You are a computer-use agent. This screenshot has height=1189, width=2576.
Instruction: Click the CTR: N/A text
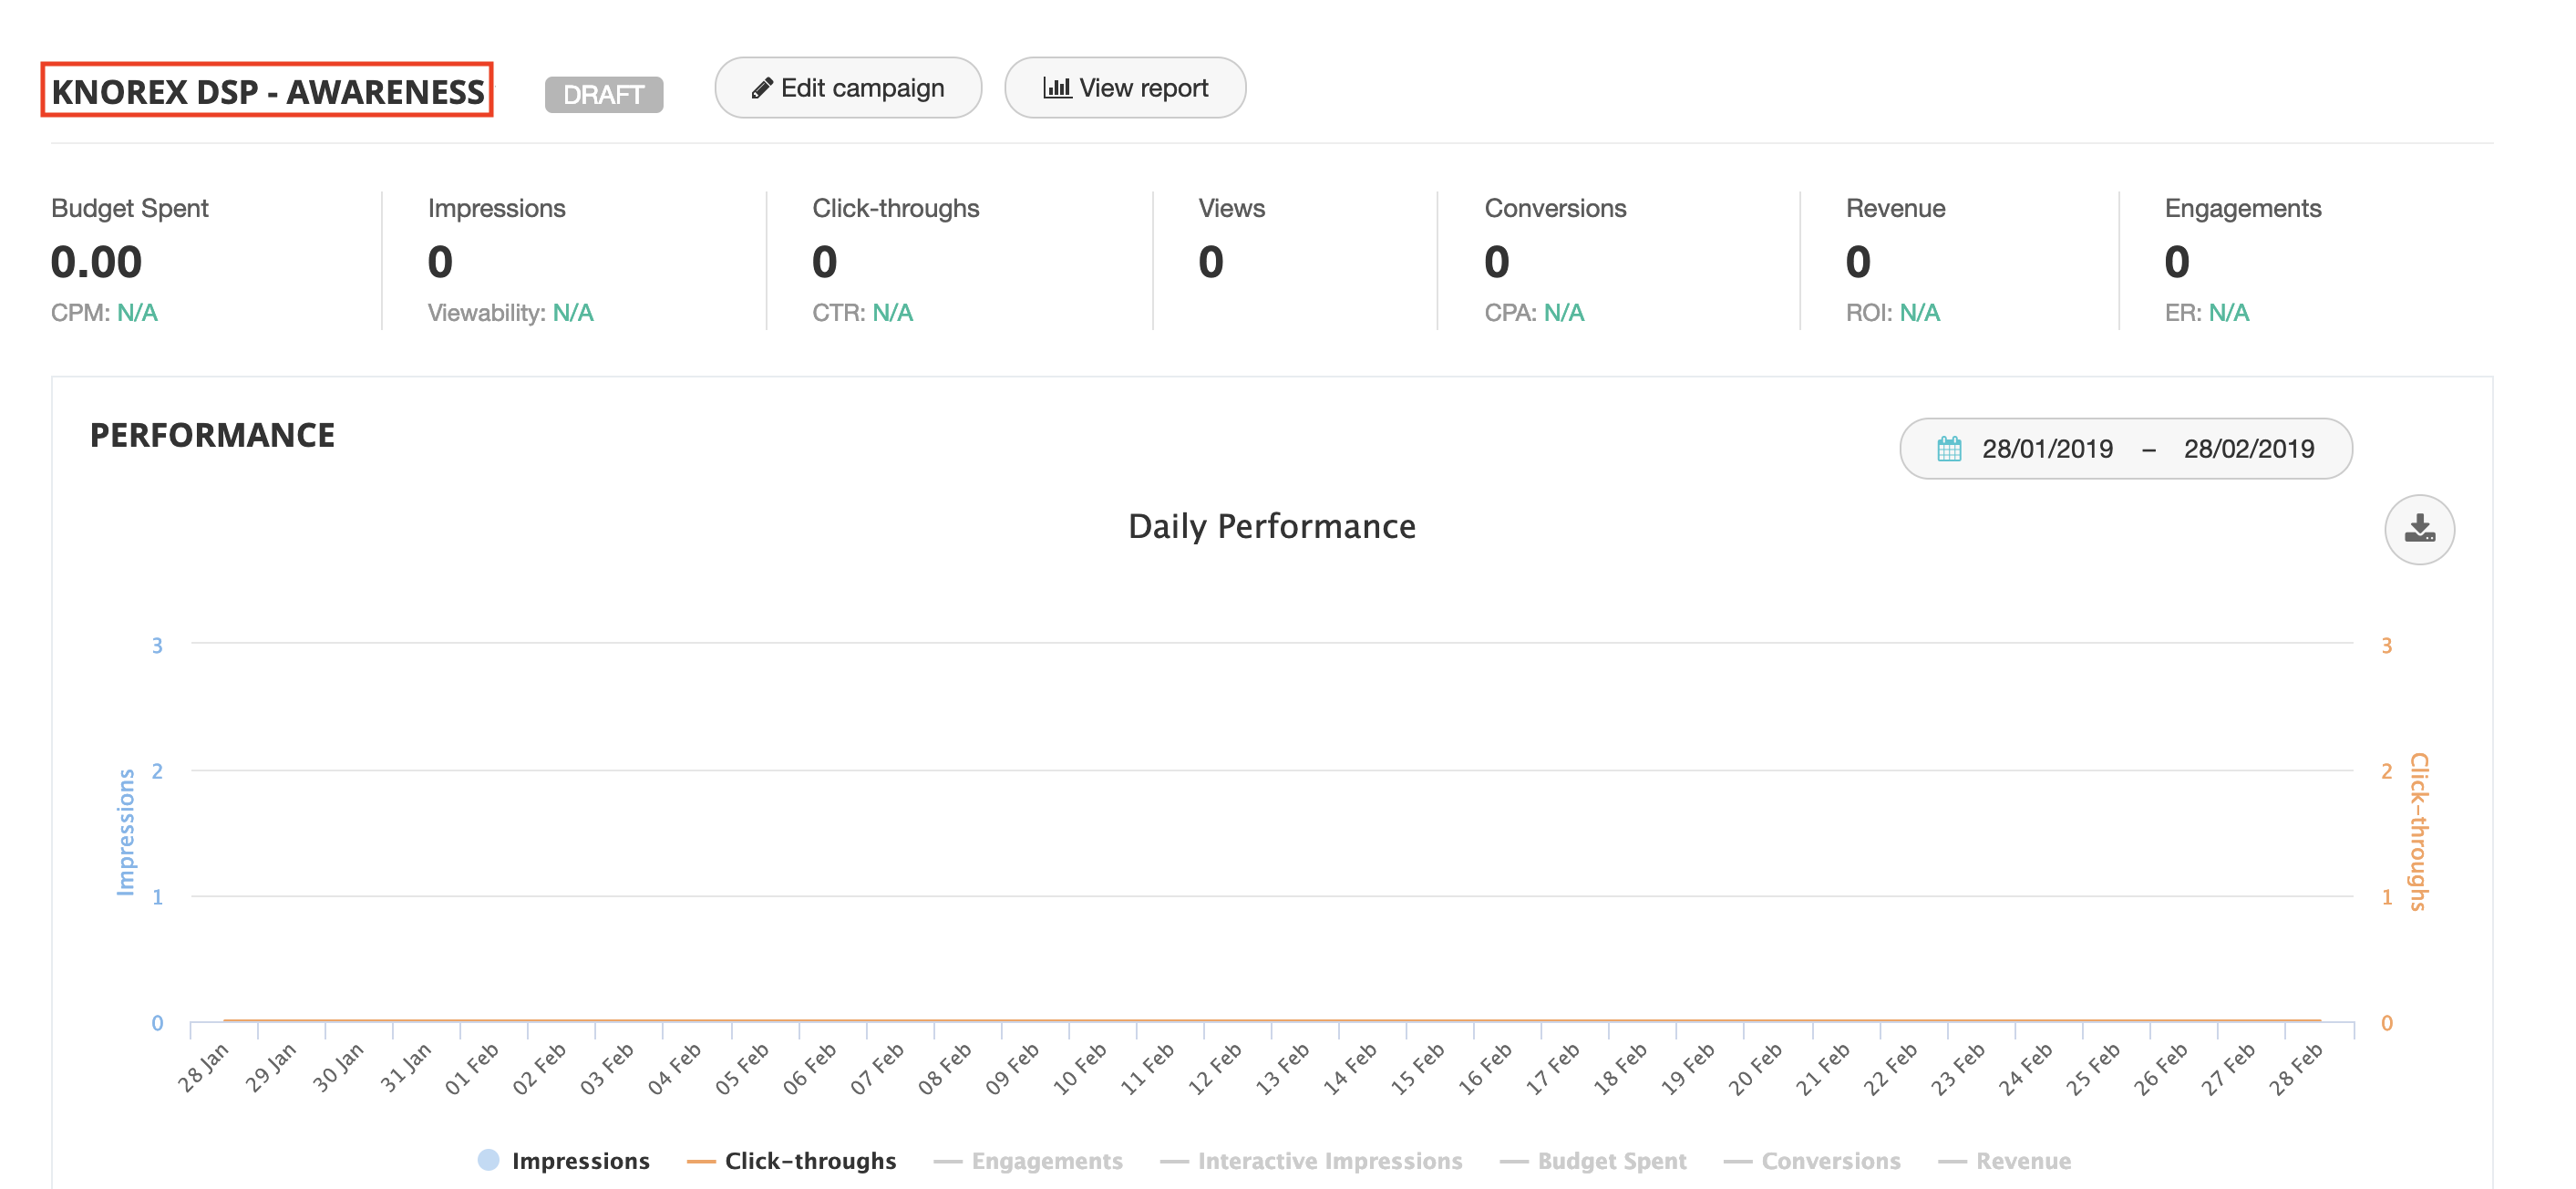(862, 313)
